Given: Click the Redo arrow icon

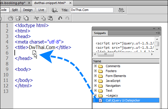Looking at the screenshot, I should 67,18.
